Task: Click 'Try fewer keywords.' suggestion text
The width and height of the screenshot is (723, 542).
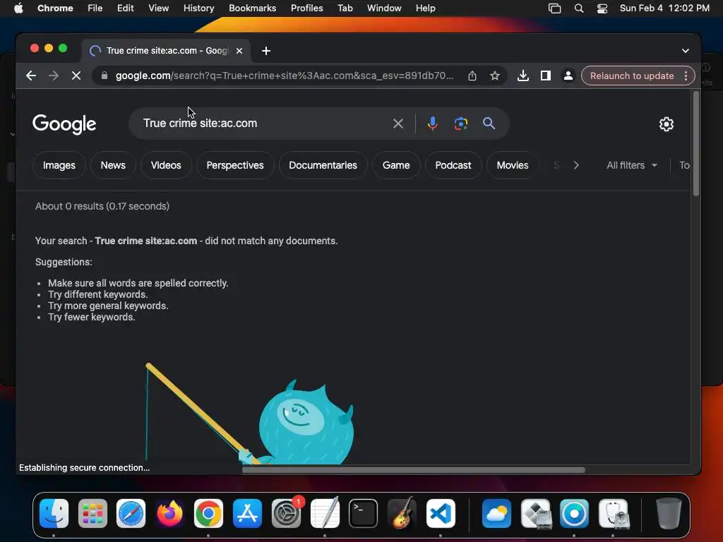Action: coord(91,317)
